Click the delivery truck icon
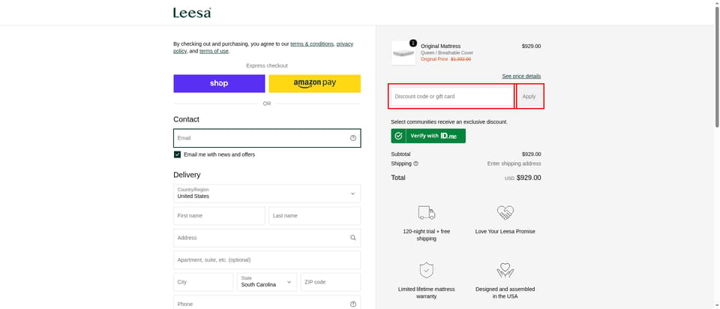 427,212
